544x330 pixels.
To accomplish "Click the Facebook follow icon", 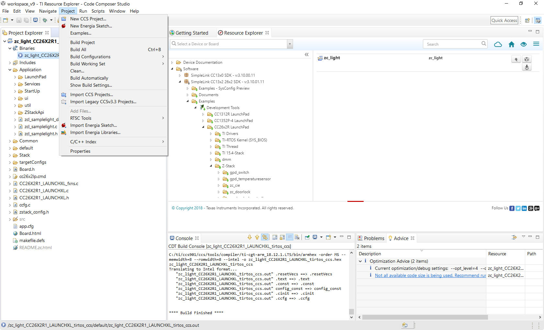I will point(512,208).
